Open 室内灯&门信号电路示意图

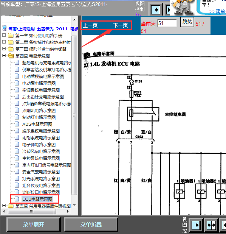coord(46,165)
